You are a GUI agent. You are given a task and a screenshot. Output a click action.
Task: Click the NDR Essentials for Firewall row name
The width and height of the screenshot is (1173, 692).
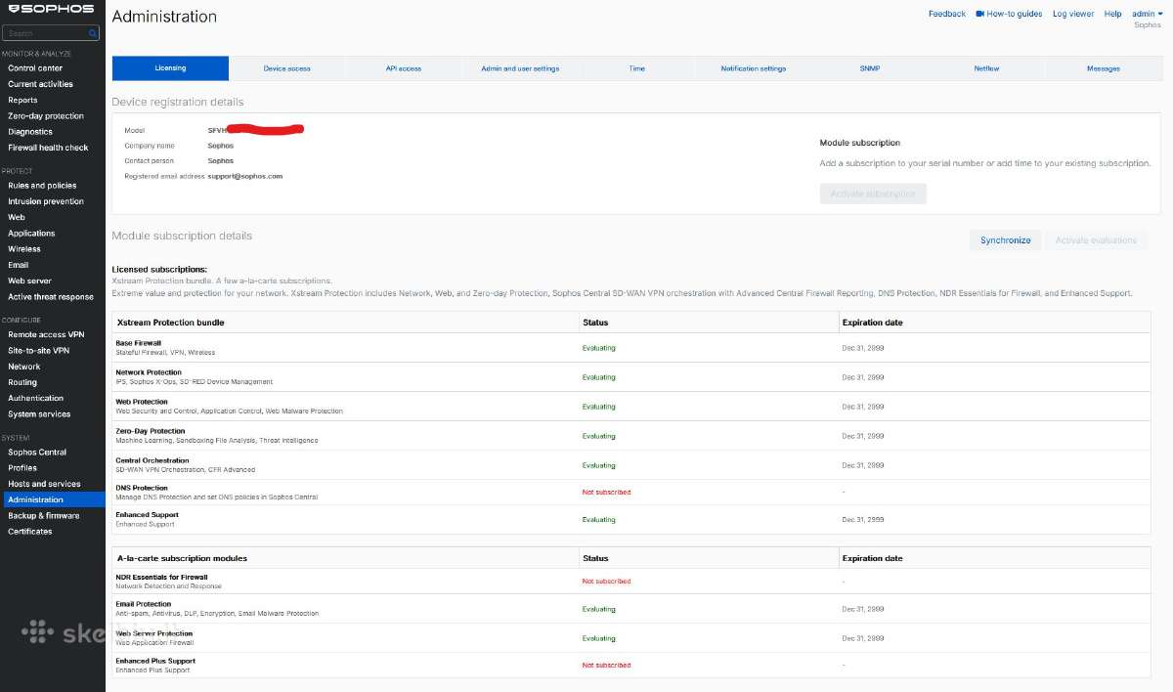(161, 577)
